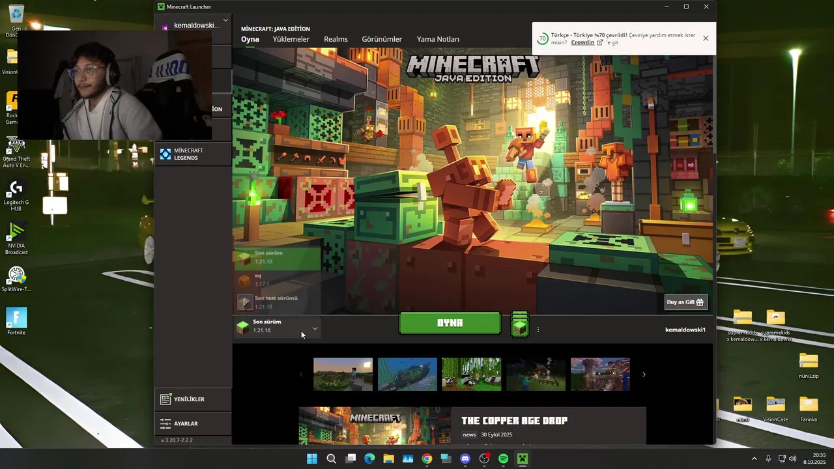This screenshot has width=834, height=469.
Task: Open the first screenshot thumbnail in the carousel
Action: click(343, 375)
